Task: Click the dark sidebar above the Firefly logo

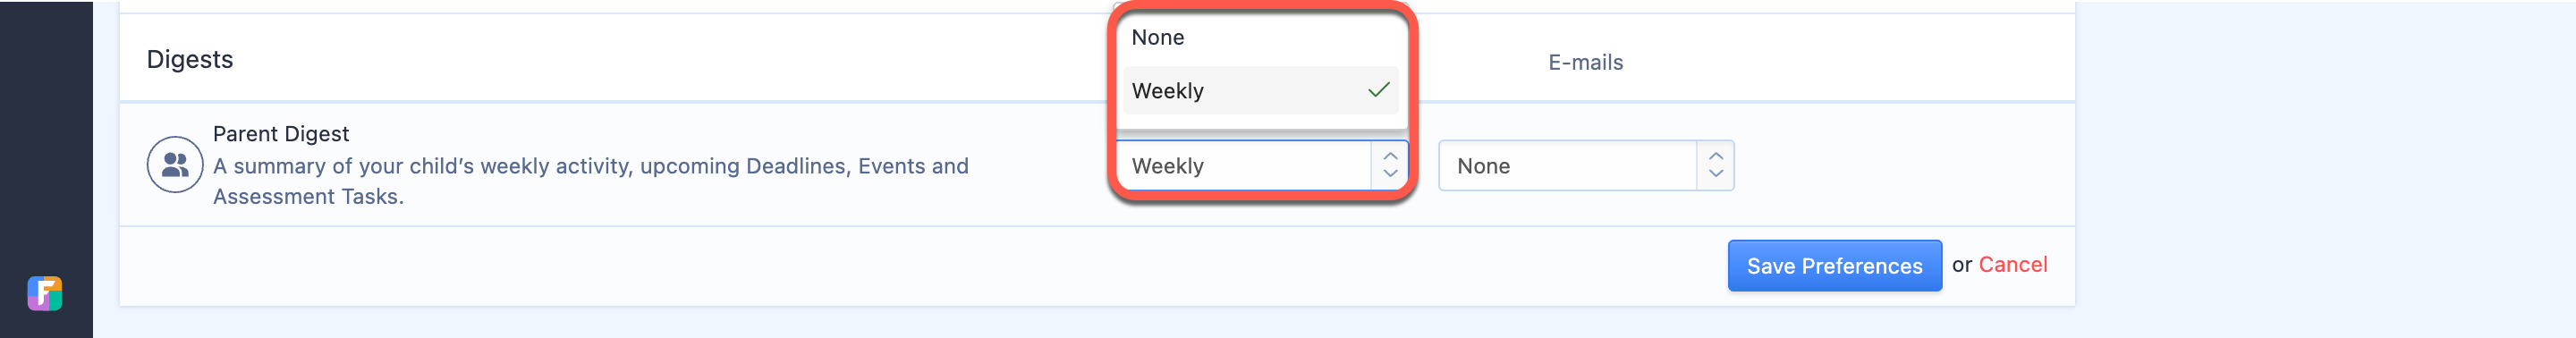Action: (x=46, y=130)
